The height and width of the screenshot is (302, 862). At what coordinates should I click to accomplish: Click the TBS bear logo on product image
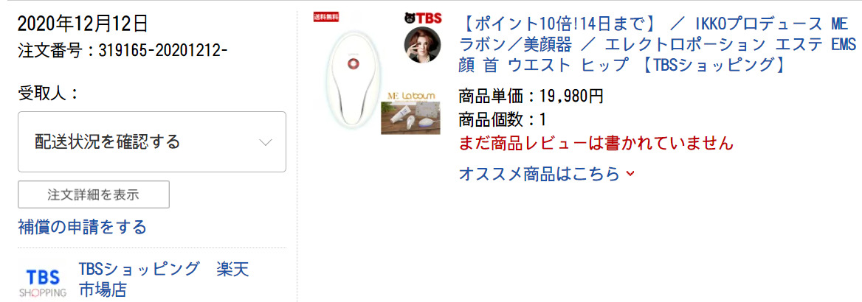(422, 18)
